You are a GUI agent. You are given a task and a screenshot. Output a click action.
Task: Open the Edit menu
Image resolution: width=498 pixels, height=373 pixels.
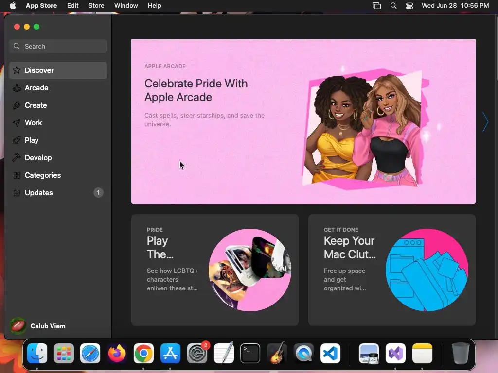[73, 6]
